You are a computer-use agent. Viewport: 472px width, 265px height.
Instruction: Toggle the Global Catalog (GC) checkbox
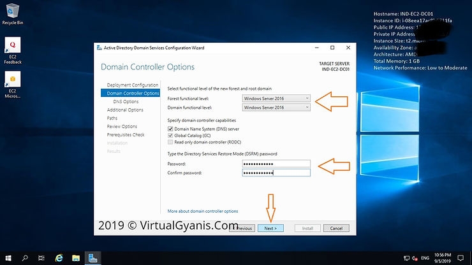coord(170,135)
